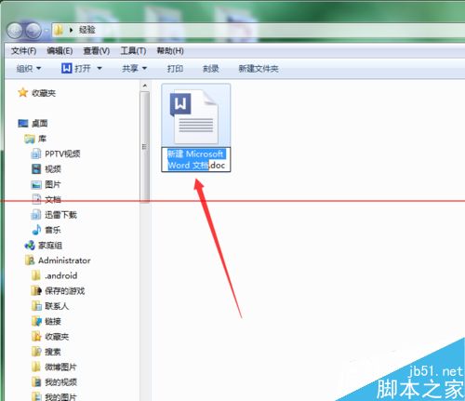Select the 文档 library icon
This screenshot has width=465, height=401.
pyautogui.click(x=36, y=199)
